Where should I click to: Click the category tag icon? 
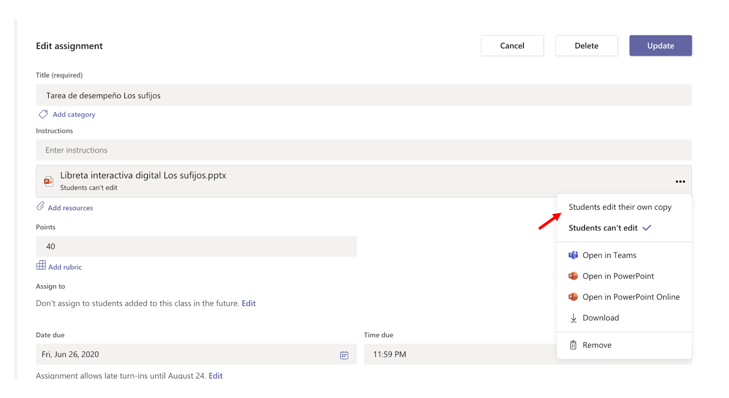(x=43, y=114)
